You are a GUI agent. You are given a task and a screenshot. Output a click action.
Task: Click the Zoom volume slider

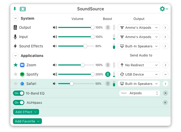click(76, 65)
